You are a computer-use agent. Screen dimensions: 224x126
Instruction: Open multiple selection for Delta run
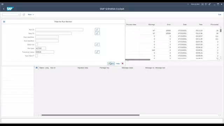click(x=97, y=44)
